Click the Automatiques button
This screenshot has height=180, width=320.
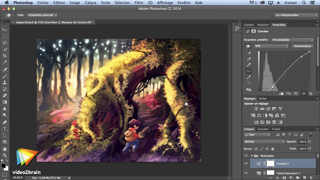click(x=302, y=46)
